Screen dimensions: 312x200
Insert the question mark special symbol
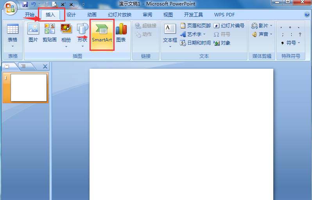300,35
